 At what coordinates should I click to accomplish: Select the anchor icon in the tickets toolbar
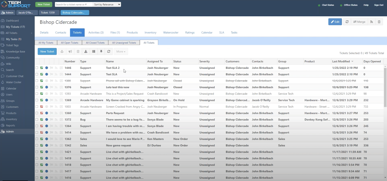[x=62, y=51]
